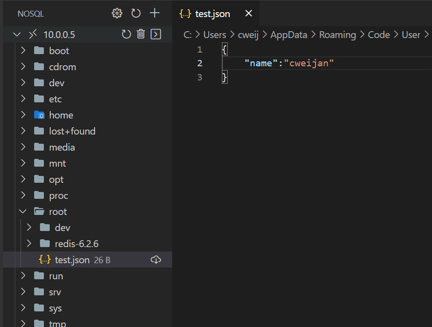
Task: Collapse the root folder
Action: click(x=23, y=212)
